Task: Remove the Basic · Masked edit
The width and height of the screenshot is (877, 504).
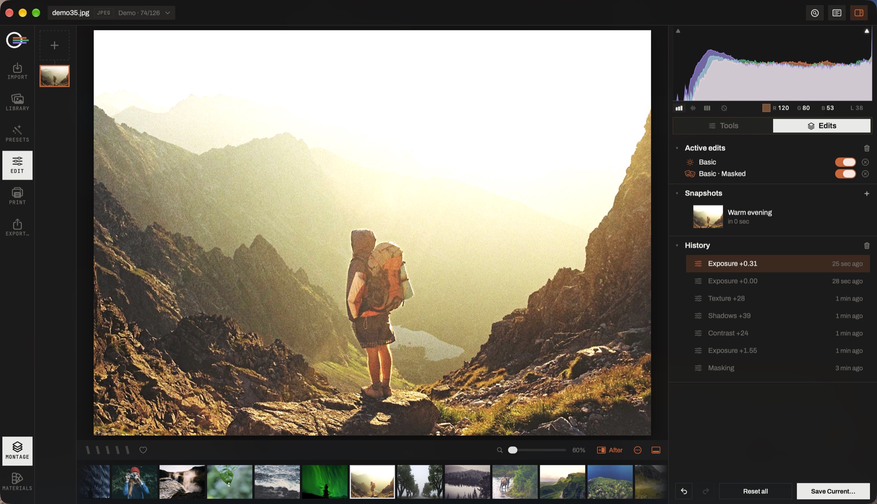Action: (x=865, y=174)
